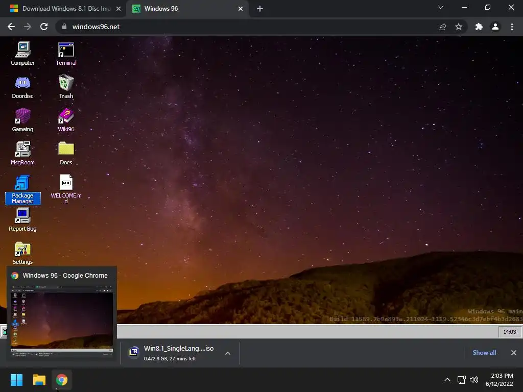
Task: Go back in browser history
Action: point(11,27)
